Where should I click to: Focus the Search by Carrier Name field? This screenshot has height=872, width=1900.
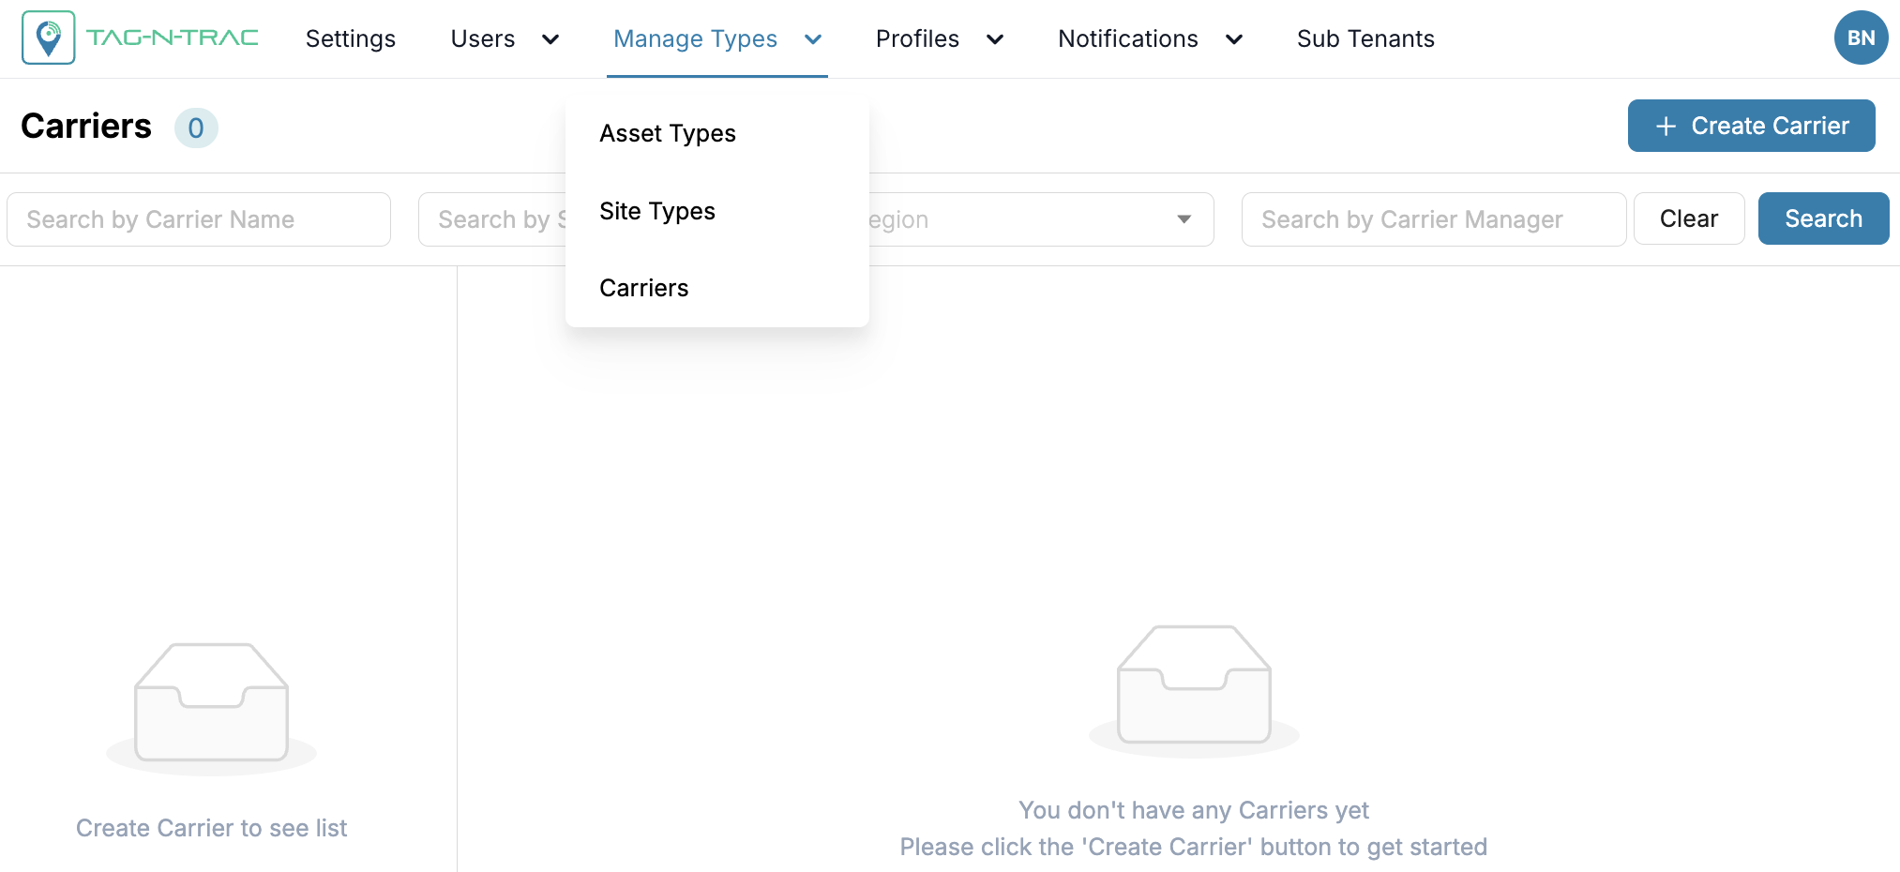[199, 219]
